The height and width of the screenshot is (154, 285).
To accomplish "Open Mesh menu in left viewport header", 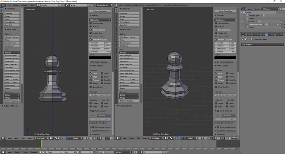I will [x=30, y=138].
